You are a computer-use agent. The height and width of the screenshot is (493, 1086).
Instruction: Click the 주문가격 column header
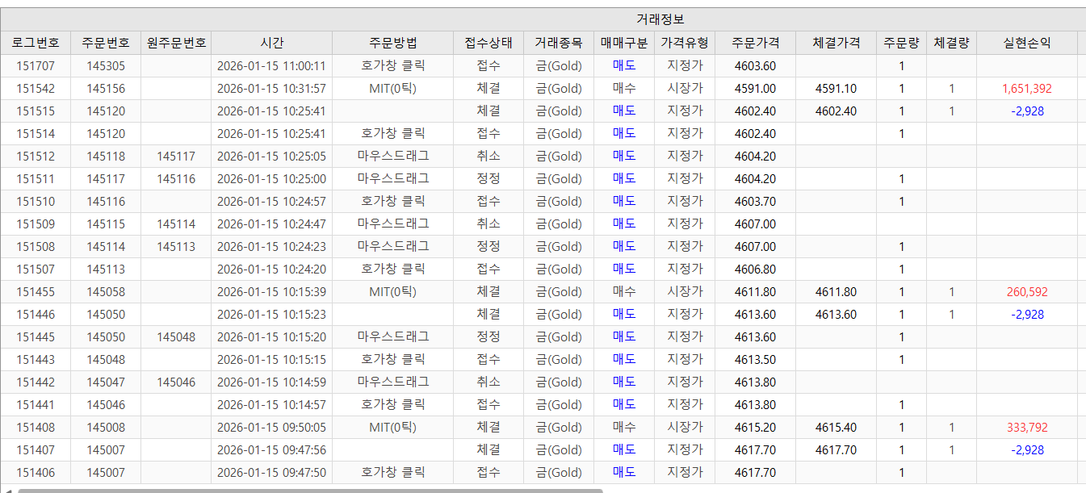pos(756,43)
